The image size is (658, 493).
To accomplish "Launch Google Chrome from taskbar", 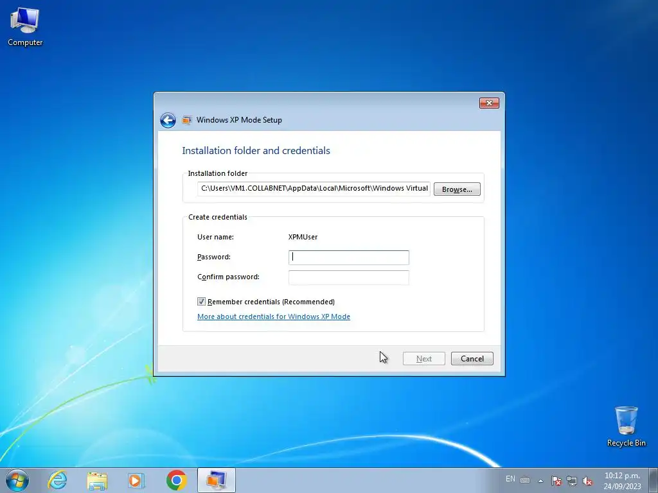I will tap(176, 480).
